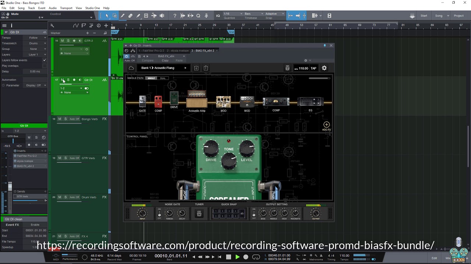Select the DRIVE pedal in signal chain
The image size is (471, 264).
tap(174, 98)
